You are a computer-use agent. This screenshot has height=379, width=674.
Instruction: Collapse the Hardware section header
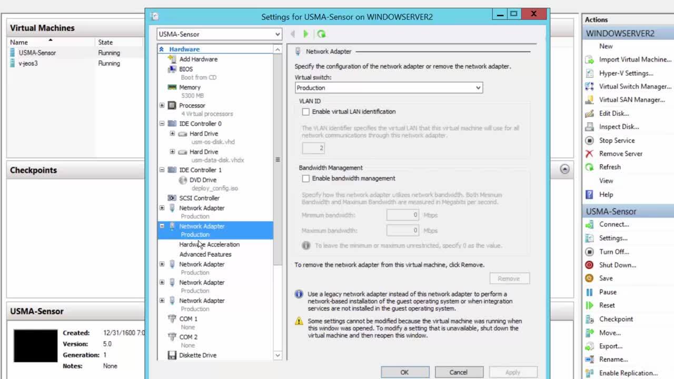(161, 49)
